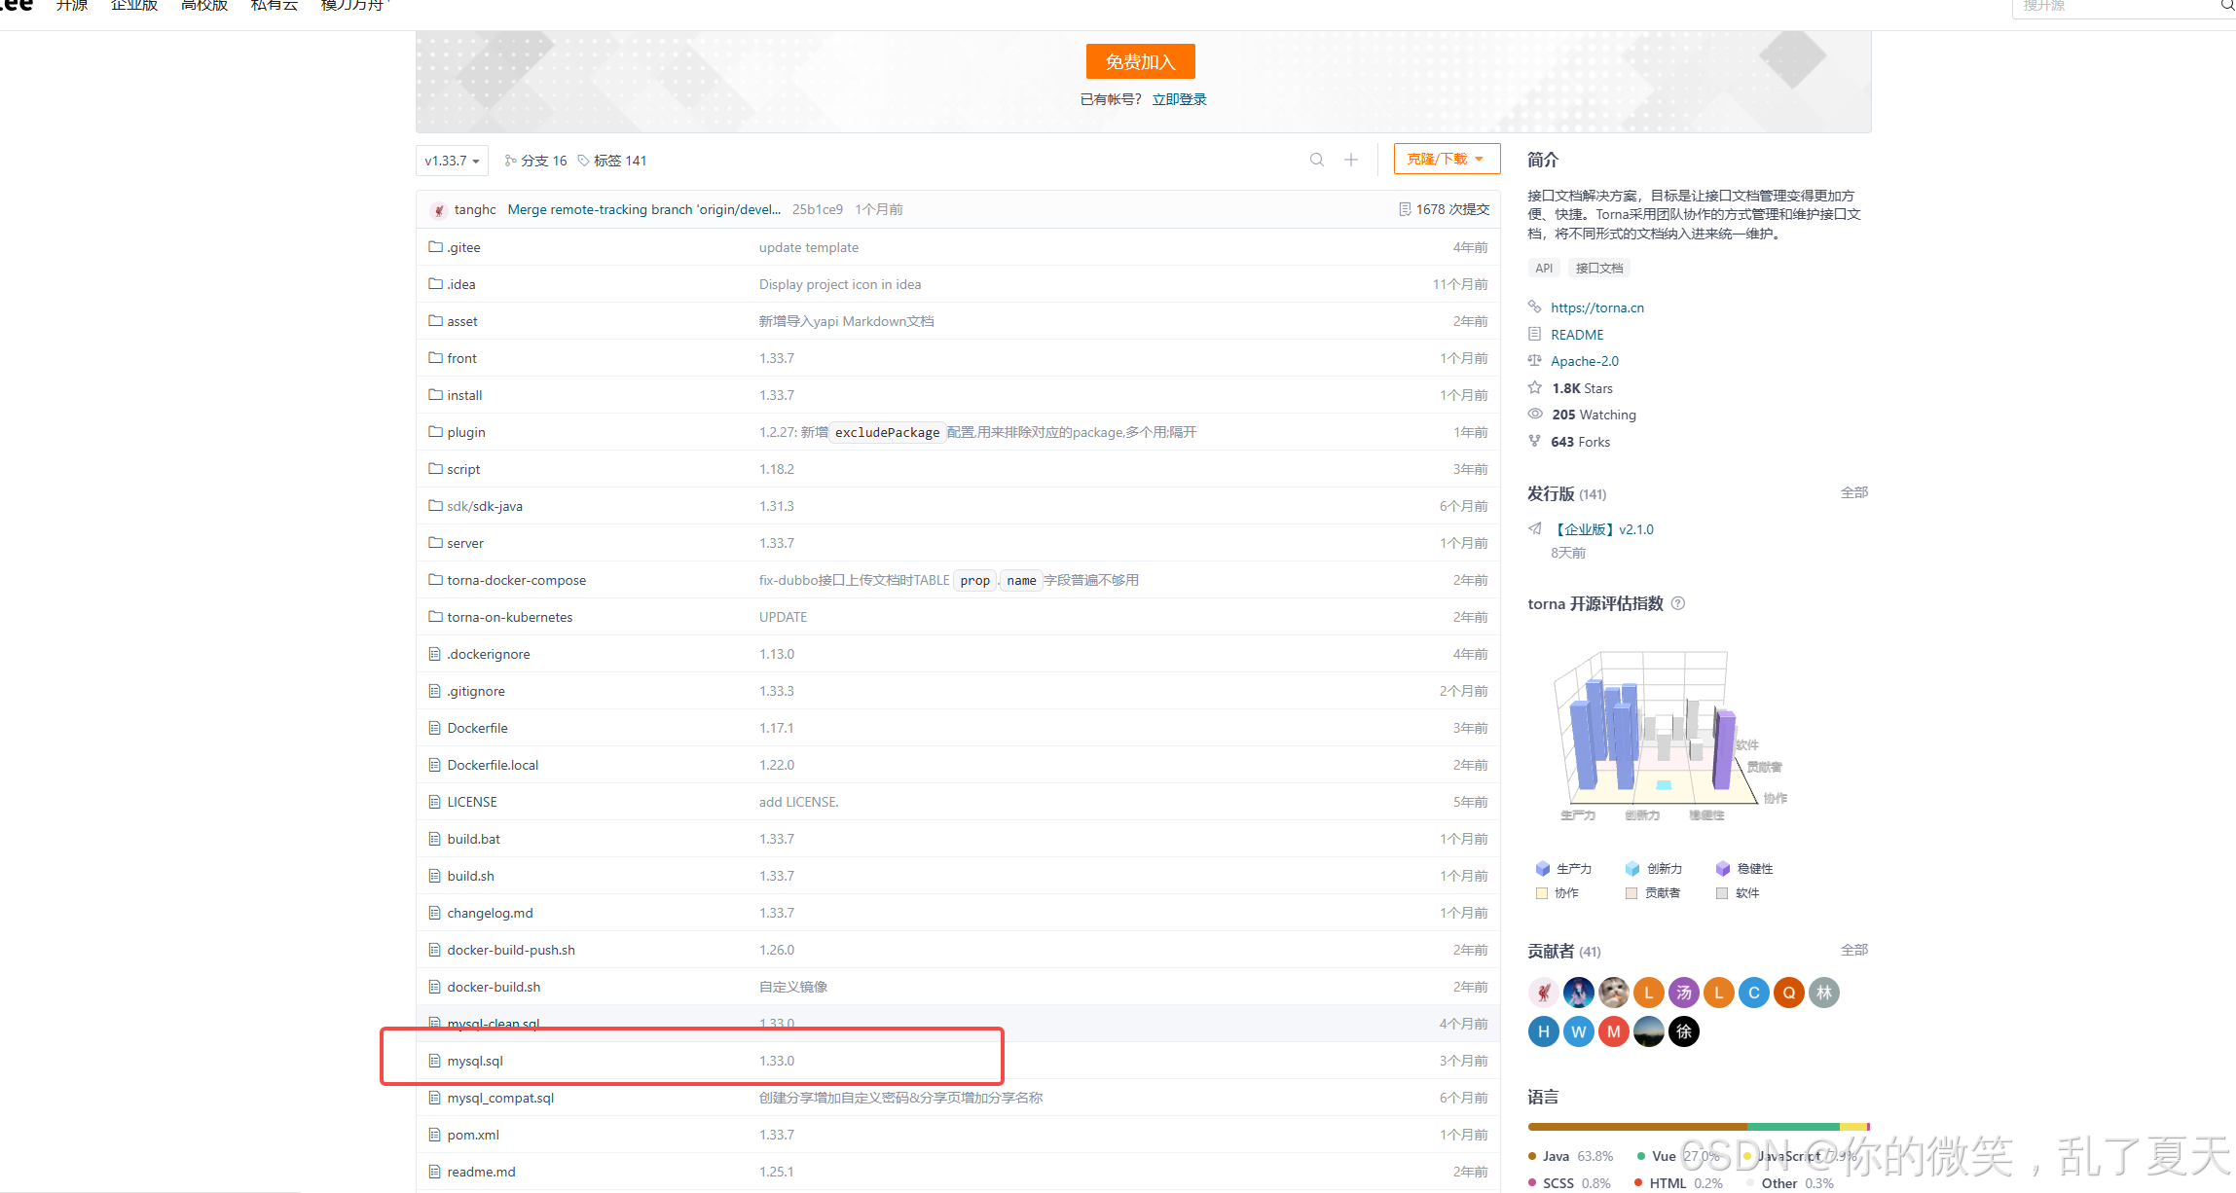Click the API tag
This screenshot has width=2236, height=1193.
click(1544, 268)
